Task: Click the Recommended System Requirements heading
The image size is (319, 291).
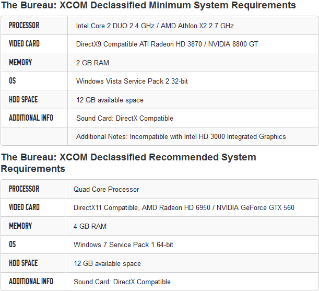Action: (128, 162)
